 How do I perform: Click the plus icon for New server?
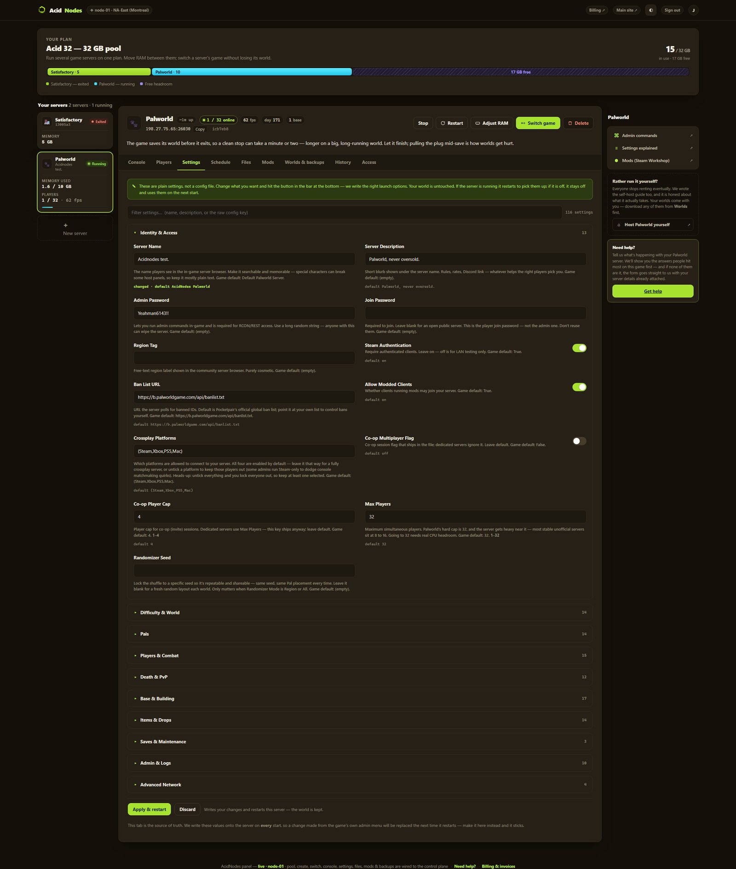(x=65, y=225)
